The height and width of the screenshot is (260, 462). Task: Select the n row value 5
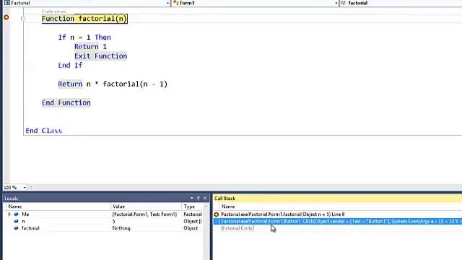pos(114,221)
